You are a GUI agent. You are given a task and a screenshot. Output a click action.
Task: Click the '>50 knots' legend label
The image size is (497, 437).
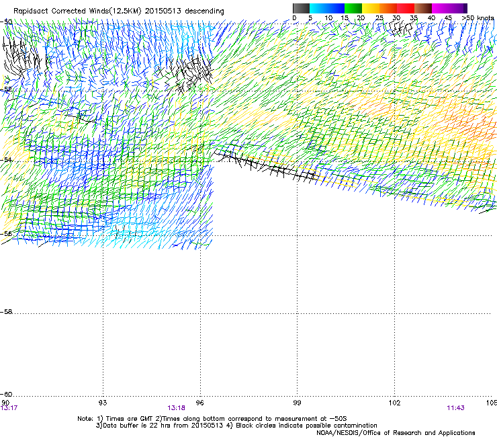tap(478, 17)
